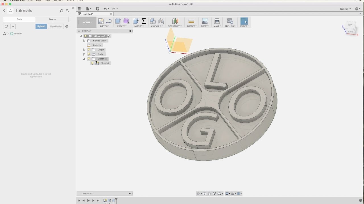Search within the Tutorials panel

(x=67, y=10)
